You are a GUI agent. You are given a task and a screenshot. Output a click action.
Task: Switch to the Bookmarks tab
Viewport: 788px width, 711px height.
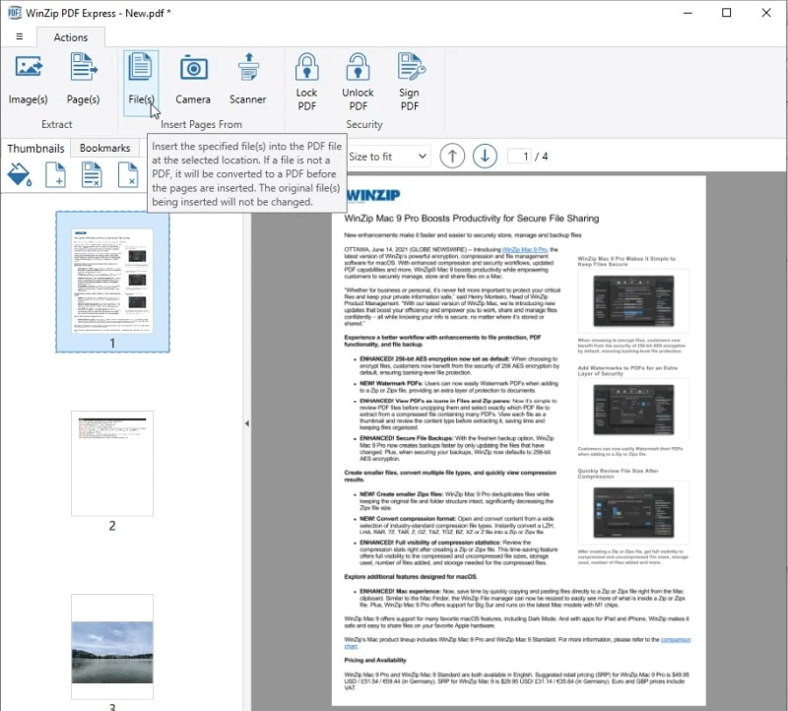point(104,148)
